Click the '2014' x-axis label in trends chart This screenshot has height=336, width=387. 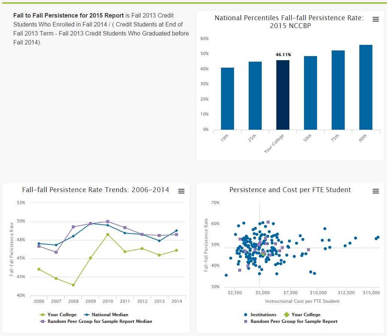(177, 301)
